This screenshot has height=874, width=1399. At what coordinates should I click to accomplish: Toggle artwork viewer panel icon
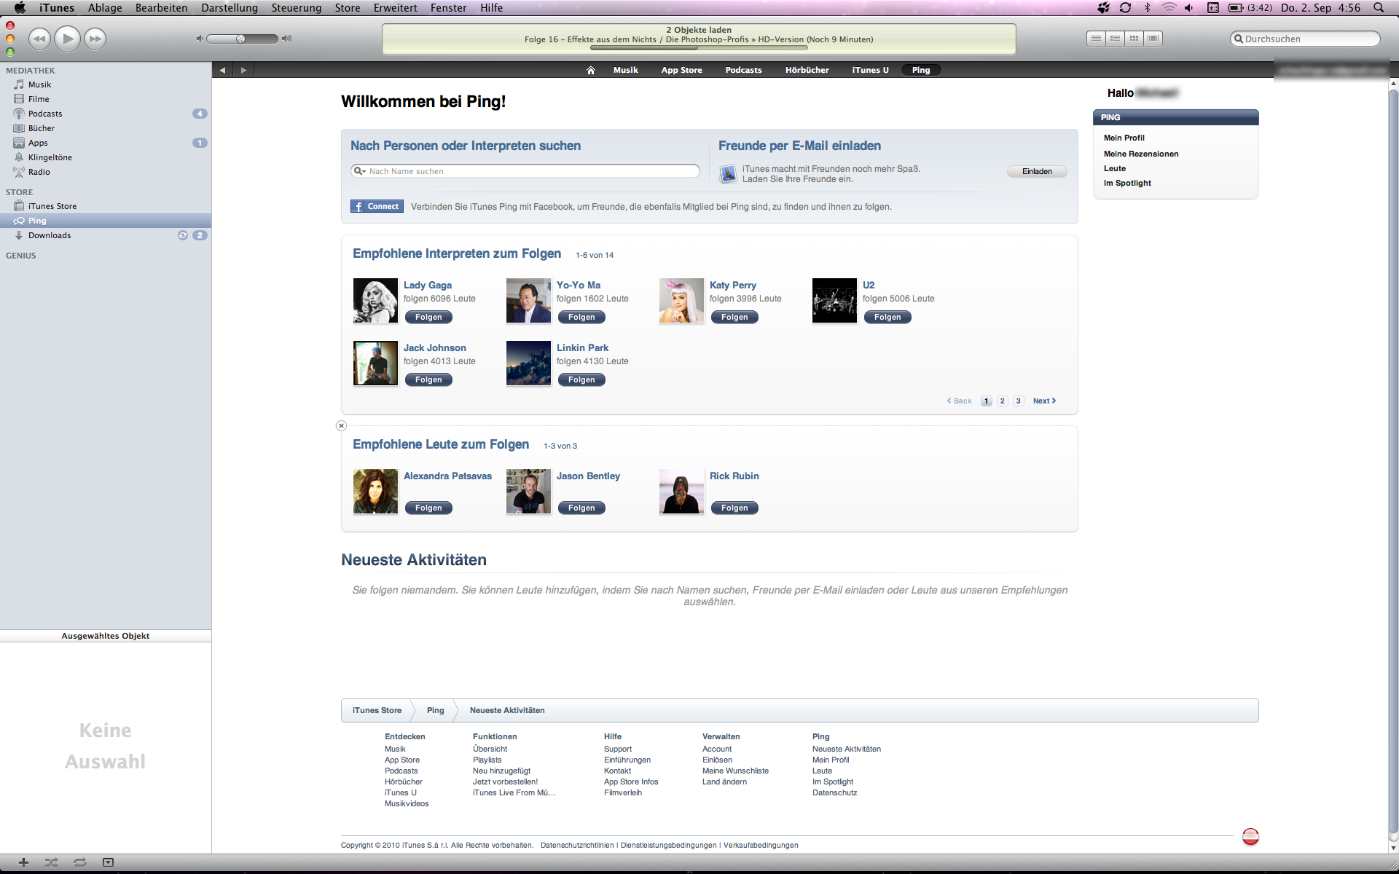[108, 862]
